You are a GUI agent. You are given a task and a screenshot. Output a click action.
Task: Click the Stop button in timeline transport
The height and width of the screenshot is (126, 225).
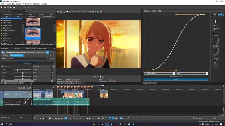coord(50,118)
